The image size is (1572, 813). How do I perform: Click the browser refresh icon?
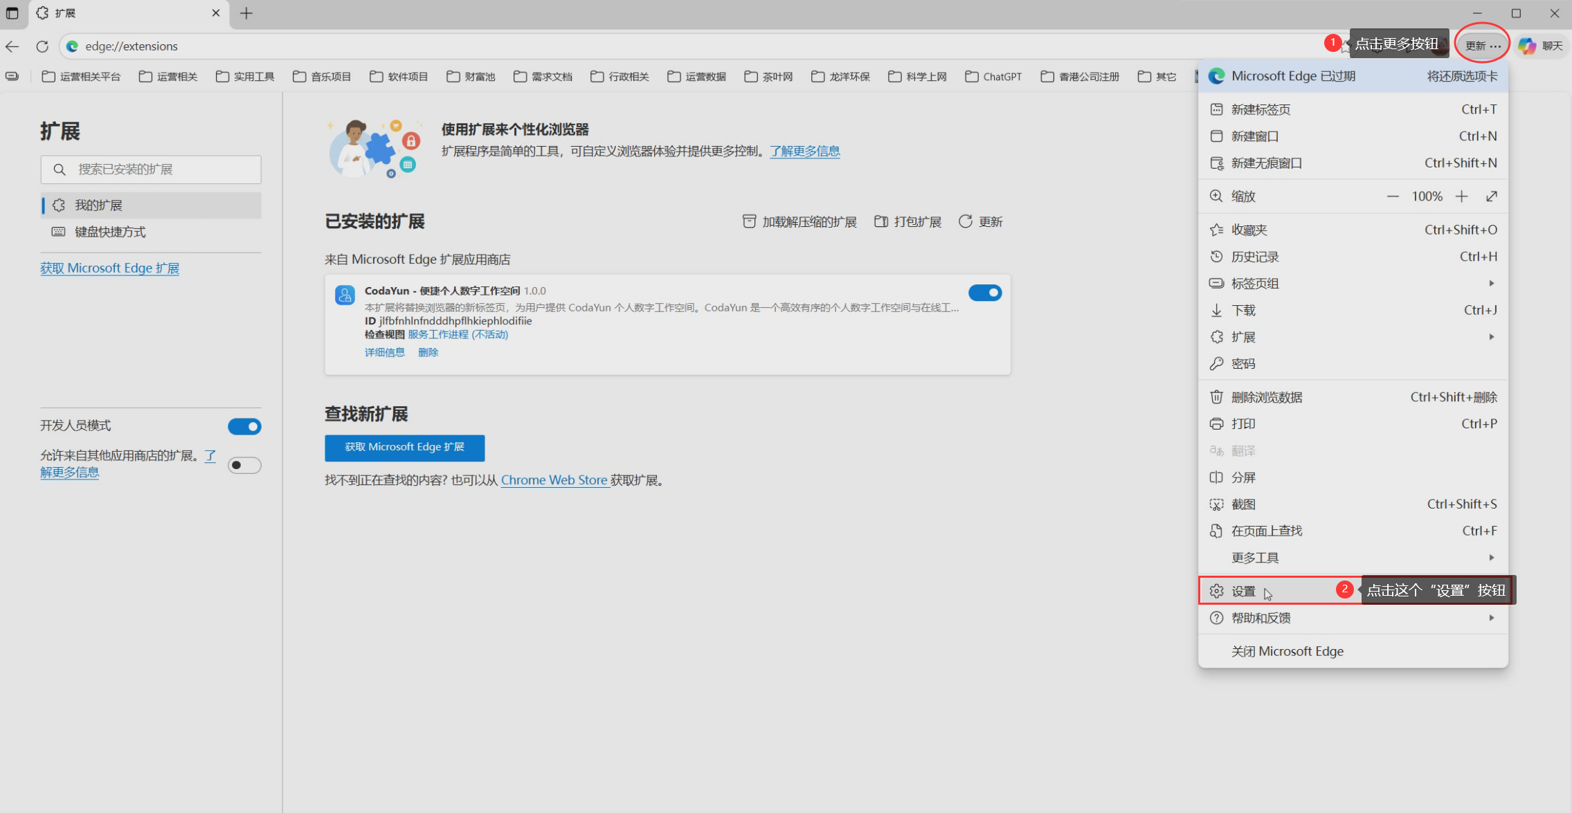[42, 46]
